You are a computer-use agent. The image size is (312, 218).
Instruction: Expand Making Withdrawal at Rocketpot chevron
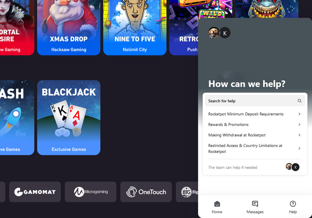pyautogui.click(x=300, y=135)
